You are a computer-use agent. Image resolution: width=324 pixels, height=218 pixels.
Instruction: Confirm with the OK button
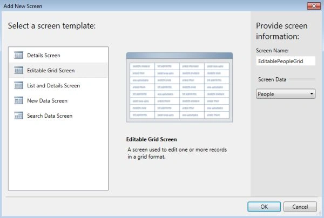[x=264, y=207]
